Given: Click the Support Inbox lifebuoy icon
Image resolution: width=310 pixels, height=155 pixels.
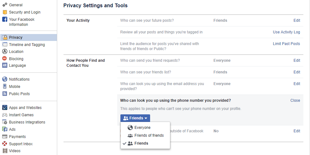Looking at the screenshot, I should pyautogui.click(x=5, y=144).
